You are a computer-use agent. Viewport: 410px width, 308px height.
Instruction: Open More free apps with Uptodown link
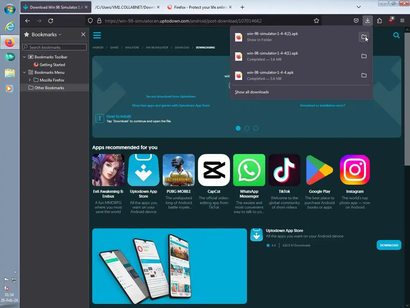point(171,106)
